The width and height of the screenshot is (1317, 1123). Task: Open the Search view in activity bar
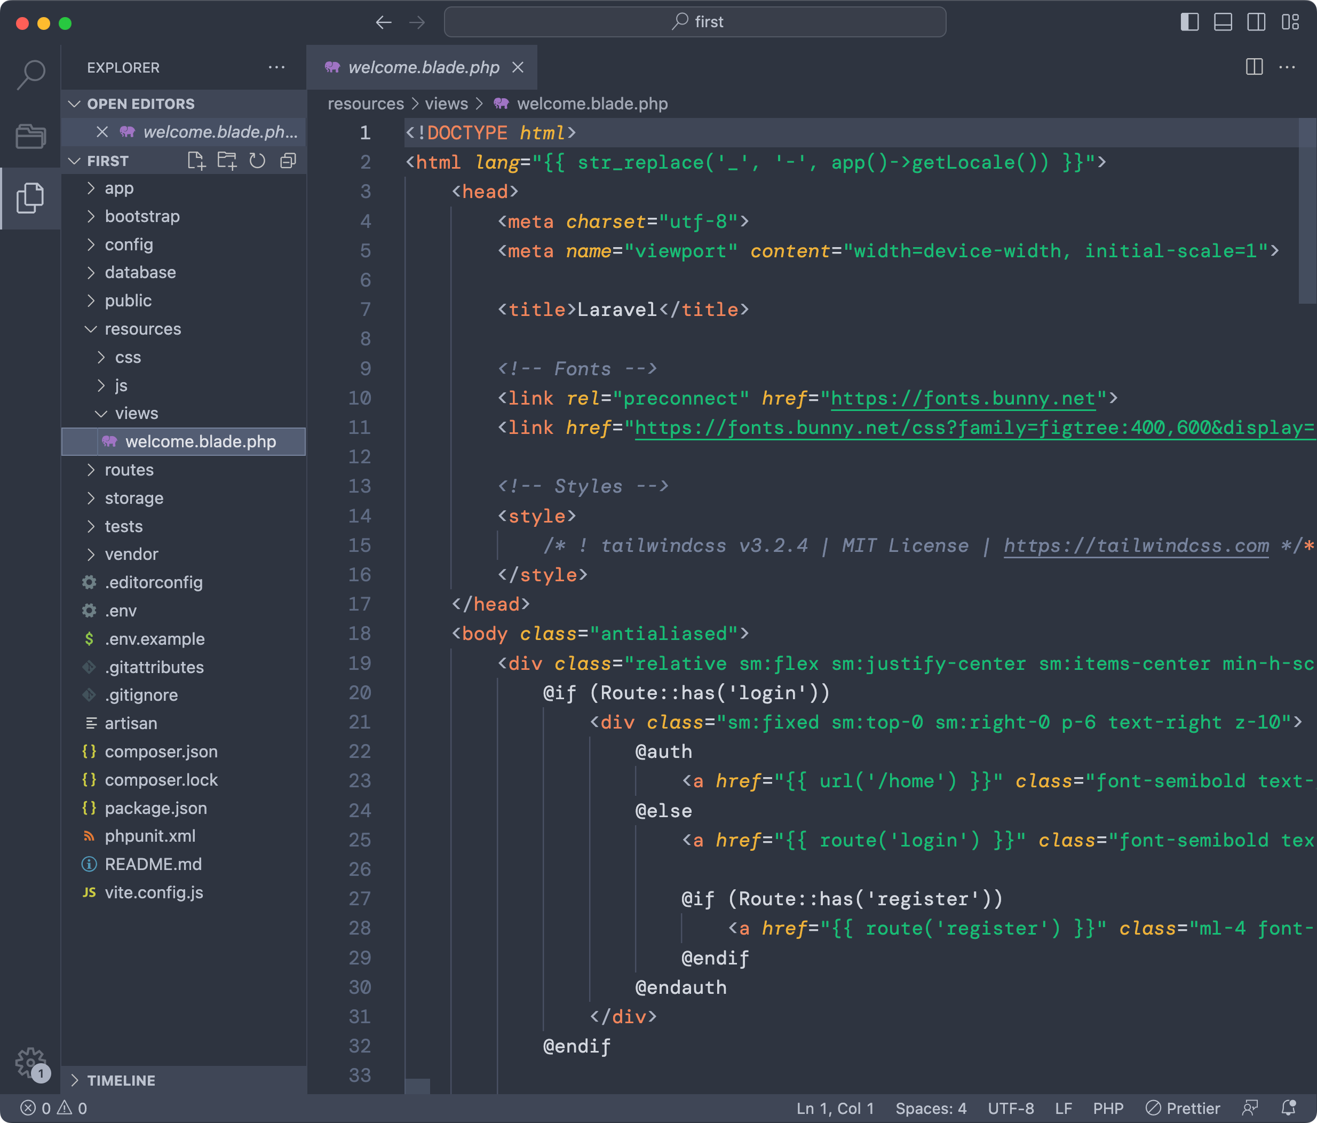pyautogui.click(x=30, y=74)
